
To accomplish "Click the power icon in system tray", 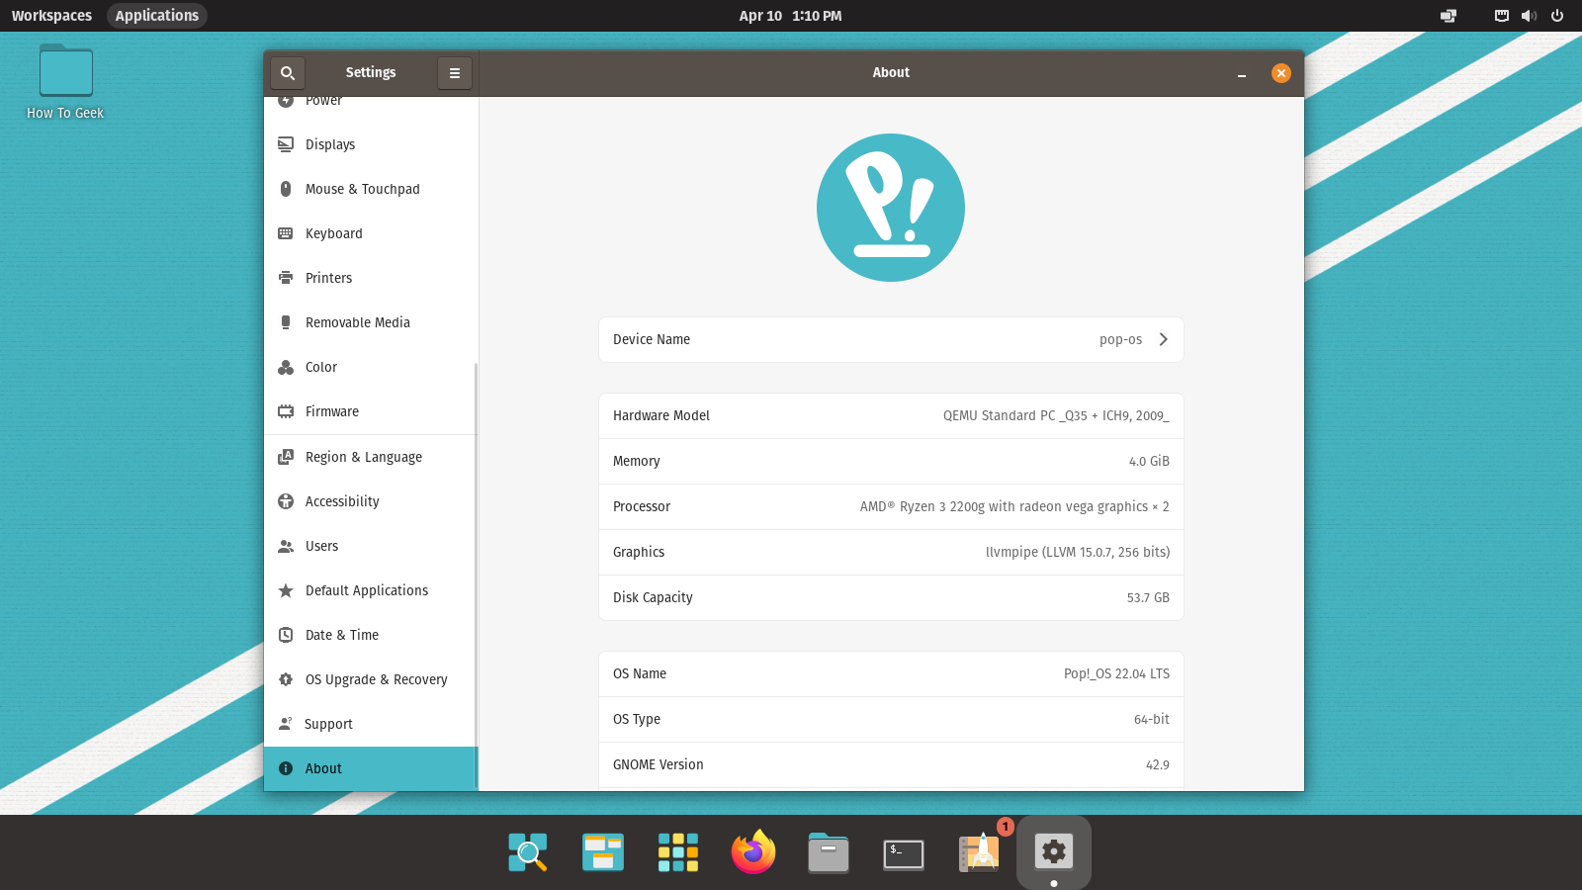I will point(1557,16).
